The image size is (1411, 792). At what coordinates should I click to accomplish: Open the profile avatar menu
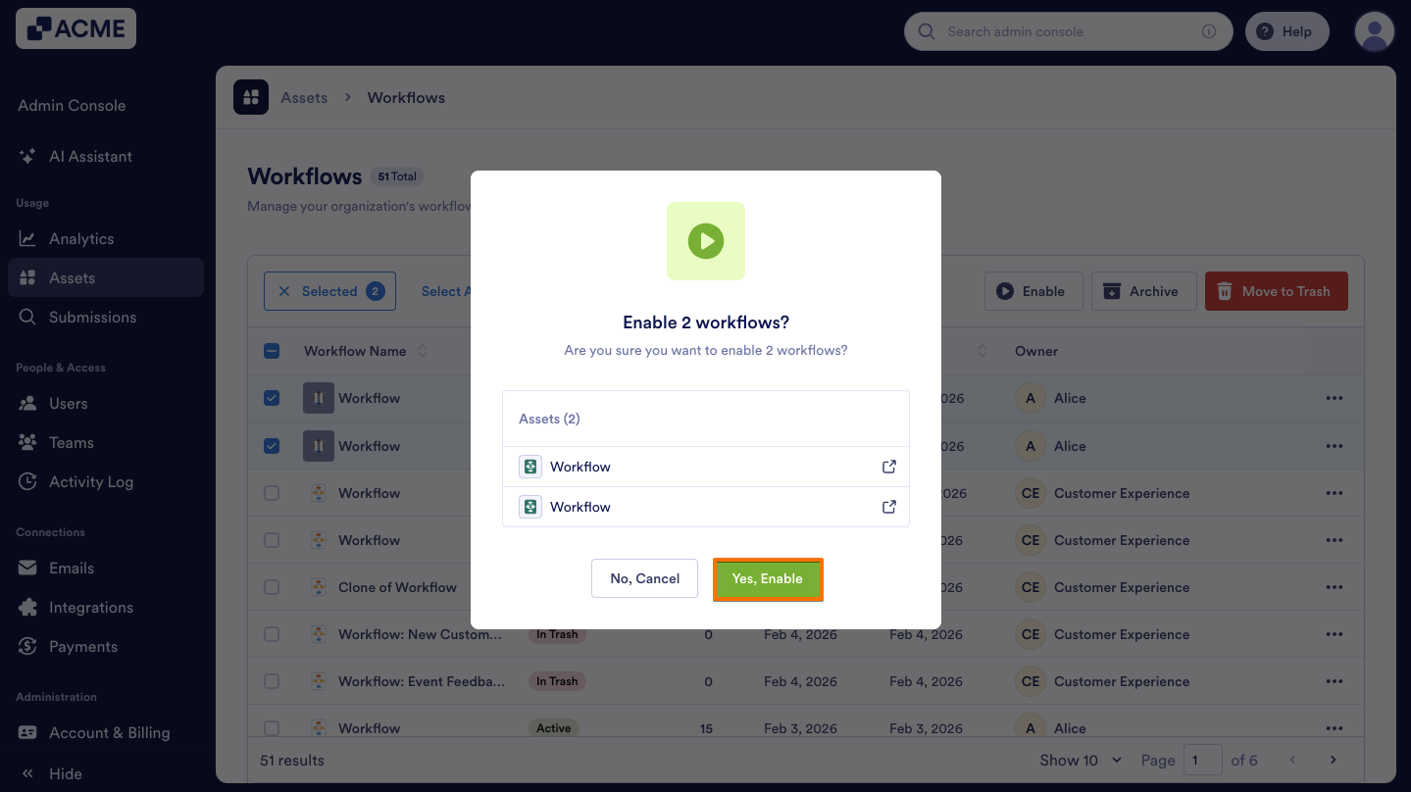click(x=1374, y=30)
